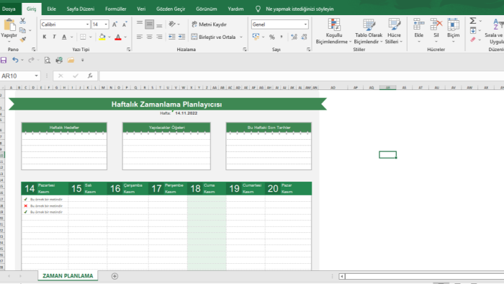
Task: Increase decimal places
Action: [x=294, y=37]
